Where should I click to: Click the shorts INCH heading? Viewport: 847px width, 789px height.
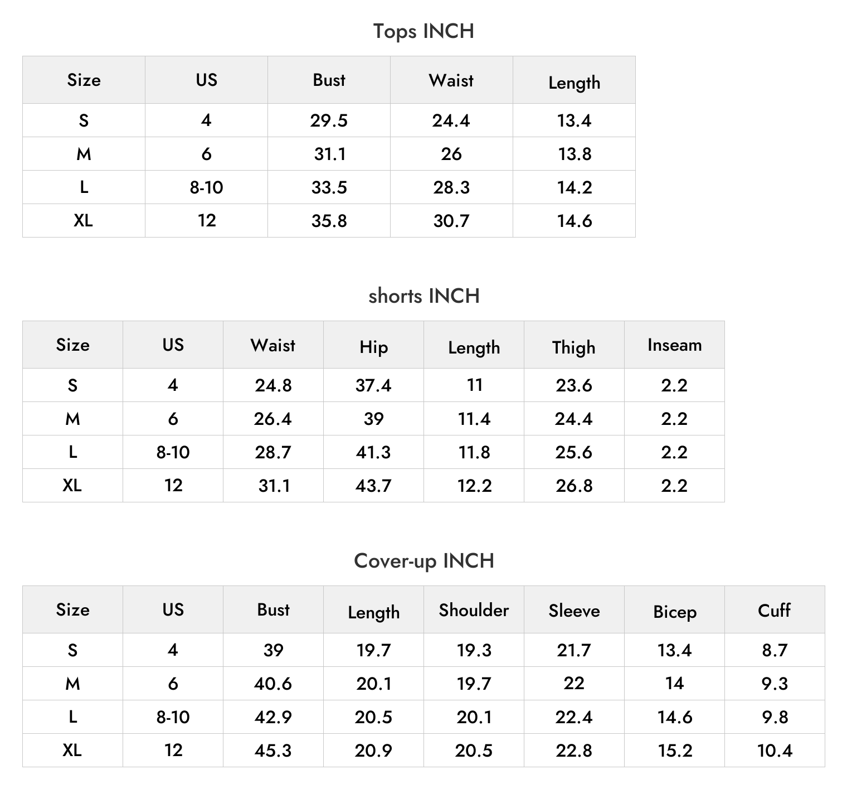(x=423, y=296)
